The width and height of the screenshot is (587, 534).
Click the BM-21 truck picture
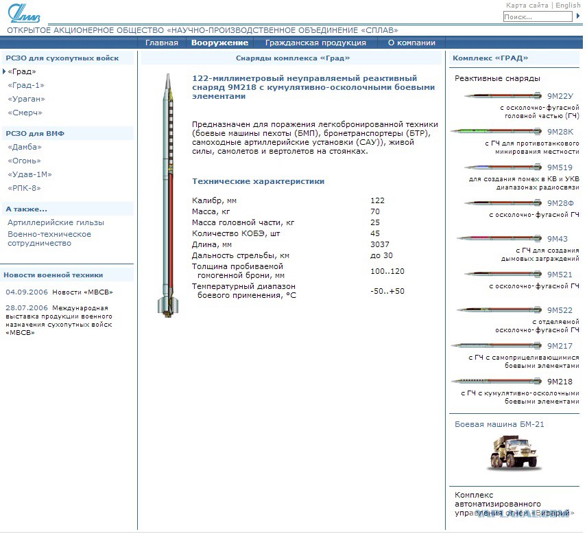click(515, 452)
